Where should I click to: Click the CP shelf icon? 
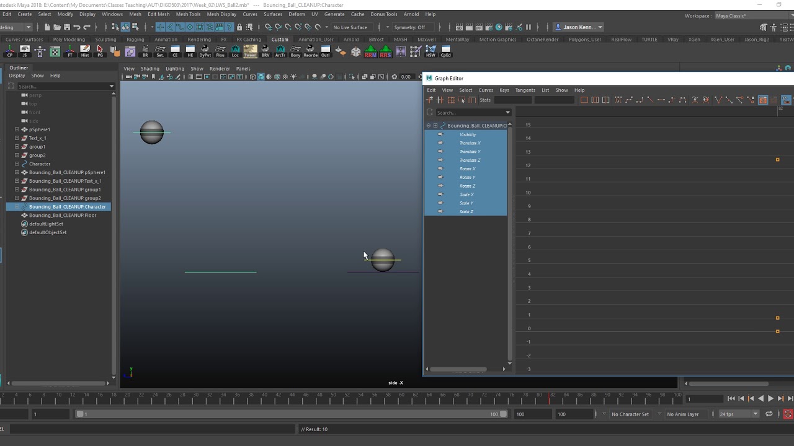pos(10,51)
